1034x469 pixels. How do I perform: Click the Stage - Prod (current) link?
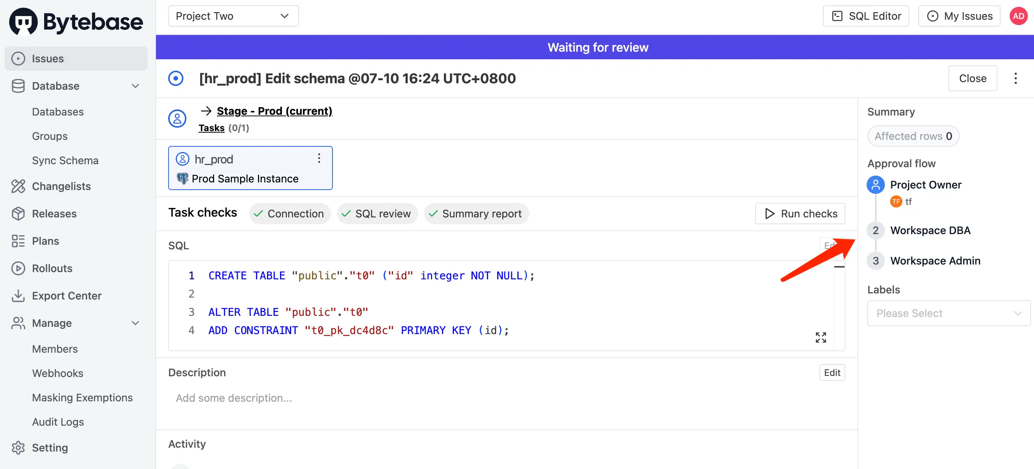pos(274,111)
